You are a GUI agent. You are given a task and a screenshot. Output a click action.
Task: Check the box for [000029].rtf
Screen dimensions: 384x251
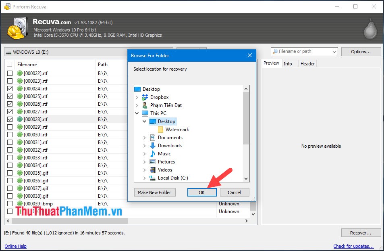point(10,127)
